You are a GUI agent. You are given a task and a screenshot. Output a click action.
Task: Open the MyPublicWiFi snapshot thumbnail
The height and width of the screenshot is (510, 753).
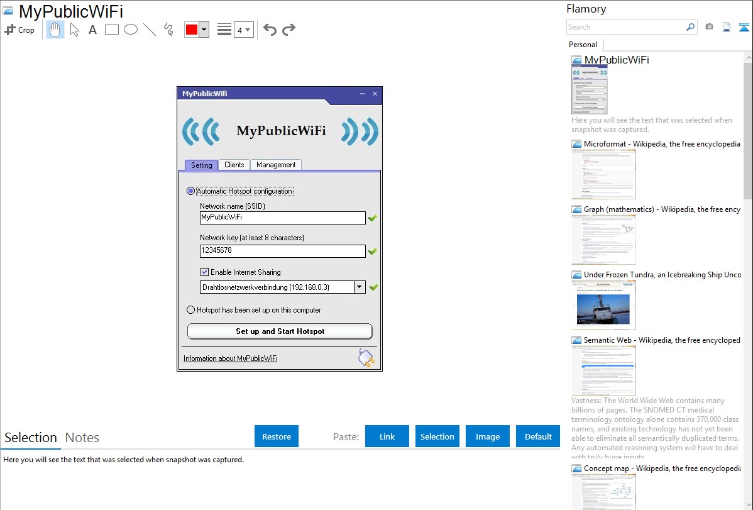point(589,89)
